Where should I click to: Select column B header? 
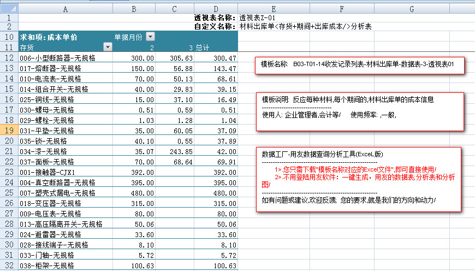pos(134,9)
